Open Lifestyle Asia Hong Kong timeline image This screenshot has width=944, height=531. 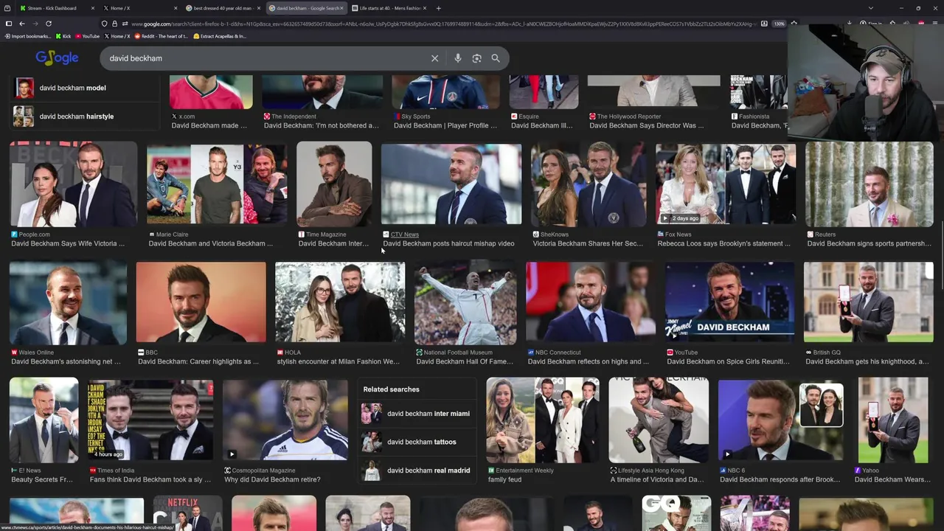(659, 420)
